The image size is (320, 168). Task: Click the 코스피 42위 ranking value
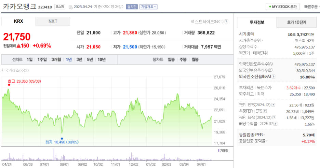click(x=305, y=41)
